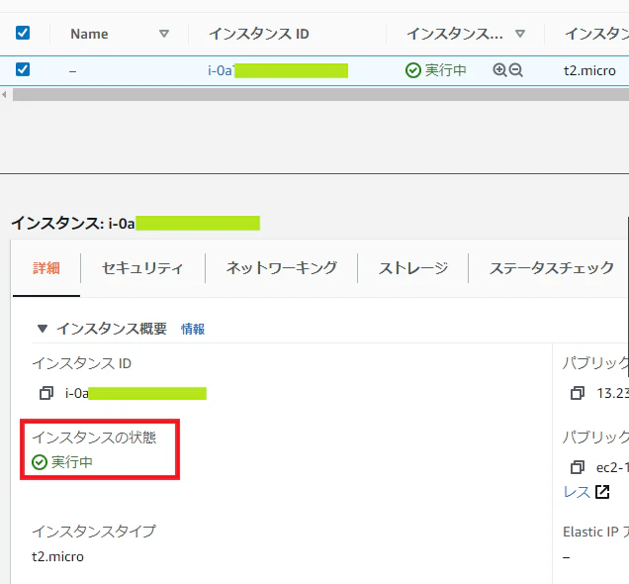This screenshot has width=629, height=584.
Task: Click the t2.micro value under インスタンスタイプ
Action: [57, 556]
